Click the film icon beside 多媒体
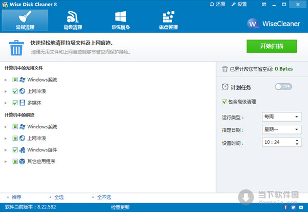The width and height of the screenshot is (308, 212). [22, 103]
